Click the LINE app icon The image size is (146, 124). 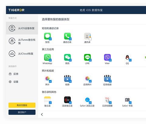click(87, 57)
